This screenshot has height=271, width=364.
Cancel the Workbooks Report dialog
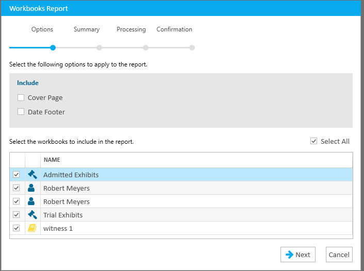339,255
